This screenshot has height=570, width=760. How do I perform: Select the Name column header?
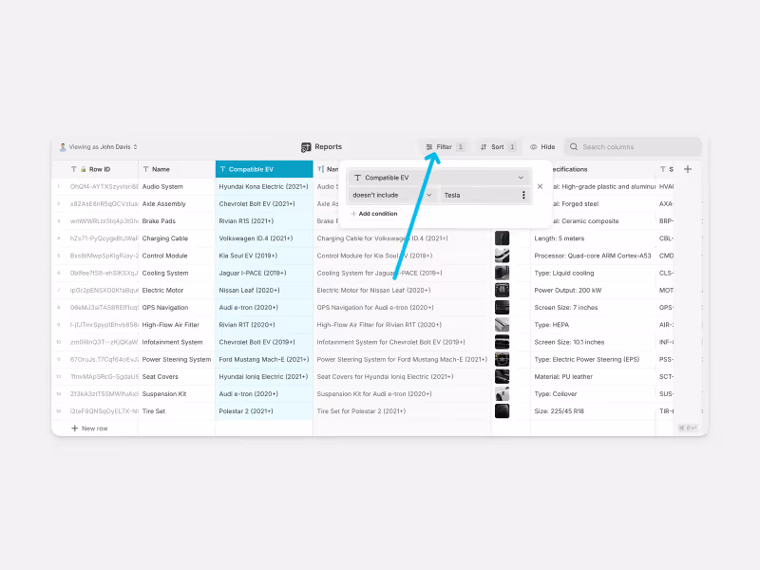pyautogui.click(x=177, y=169)
